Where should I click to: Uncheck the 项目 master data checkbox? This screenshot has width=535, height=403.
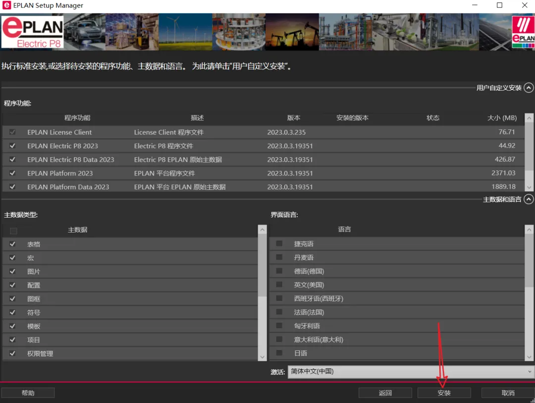(12, 340)
